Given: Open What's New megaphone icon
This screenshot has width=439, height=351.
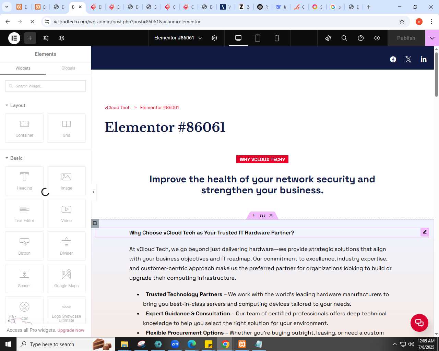Looking at the screenshot, I should [x=328, y=38].
